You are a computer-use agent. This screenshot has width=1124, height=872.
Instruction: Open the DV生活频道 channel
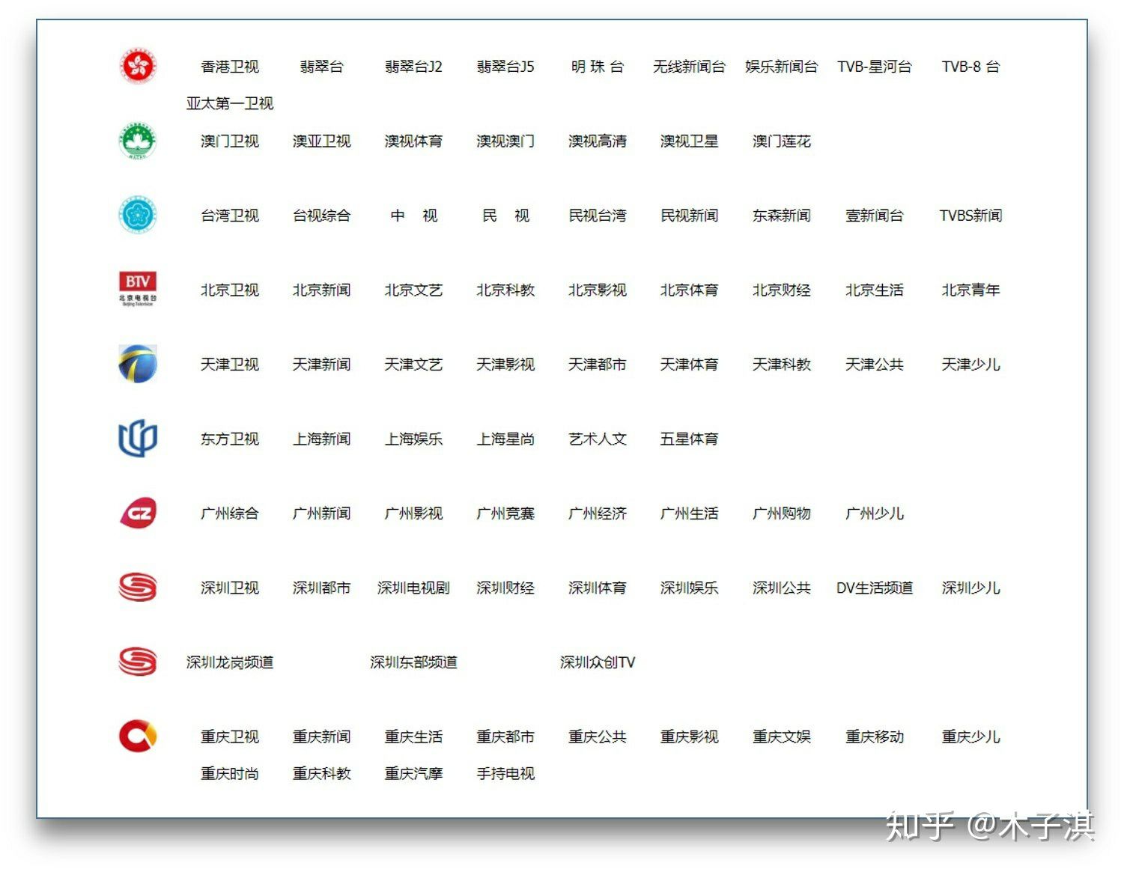875,588
